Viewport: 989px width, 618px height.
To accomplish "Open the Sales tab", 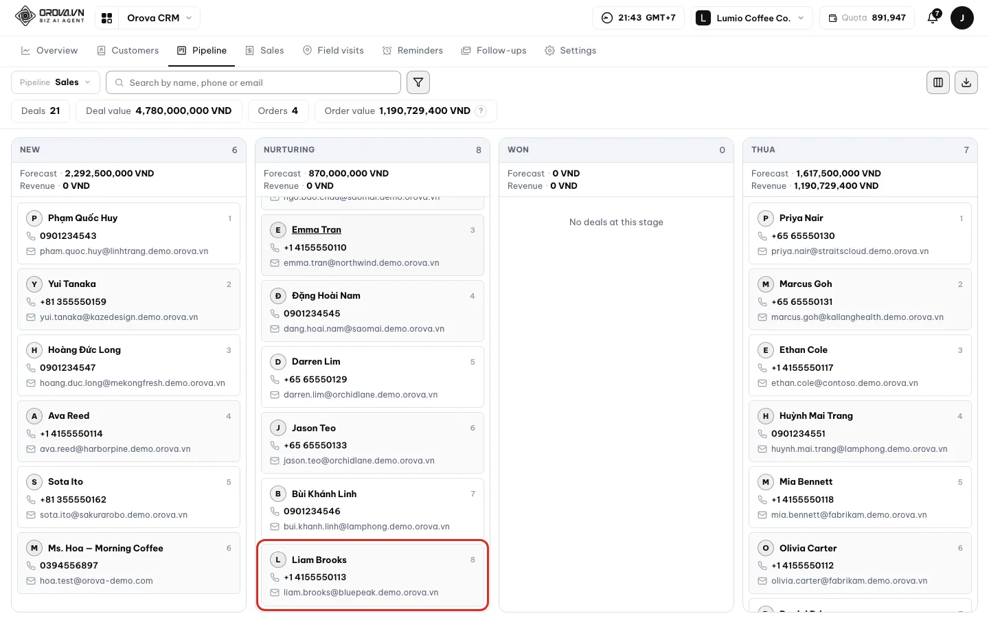I will click(x=264, y=51).
